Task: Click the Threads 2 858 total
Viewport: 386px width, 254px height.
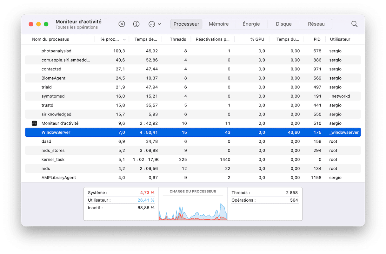Action: coord(291,193)
